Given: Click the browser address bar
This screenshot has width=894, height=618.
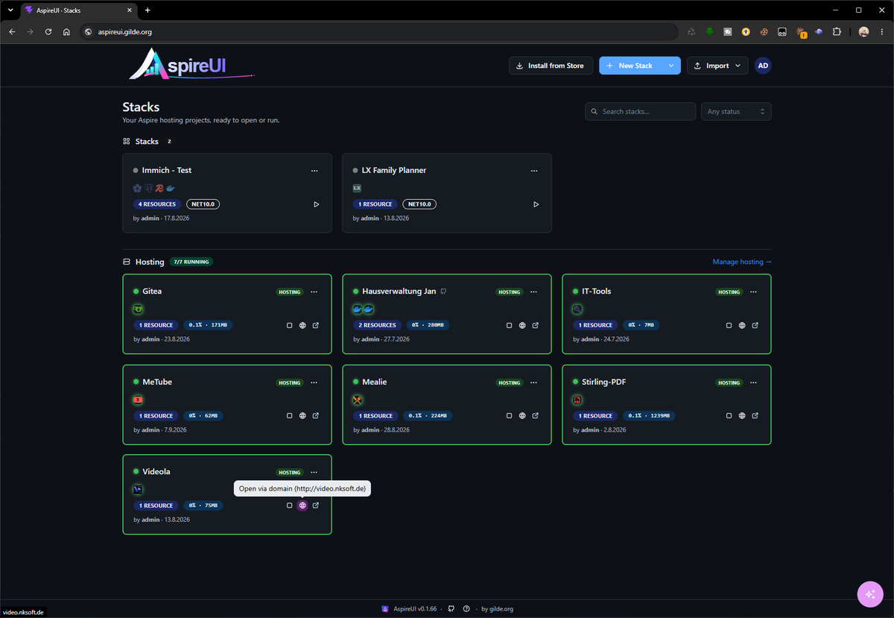Looking at the screenshot, I should 380,32.
